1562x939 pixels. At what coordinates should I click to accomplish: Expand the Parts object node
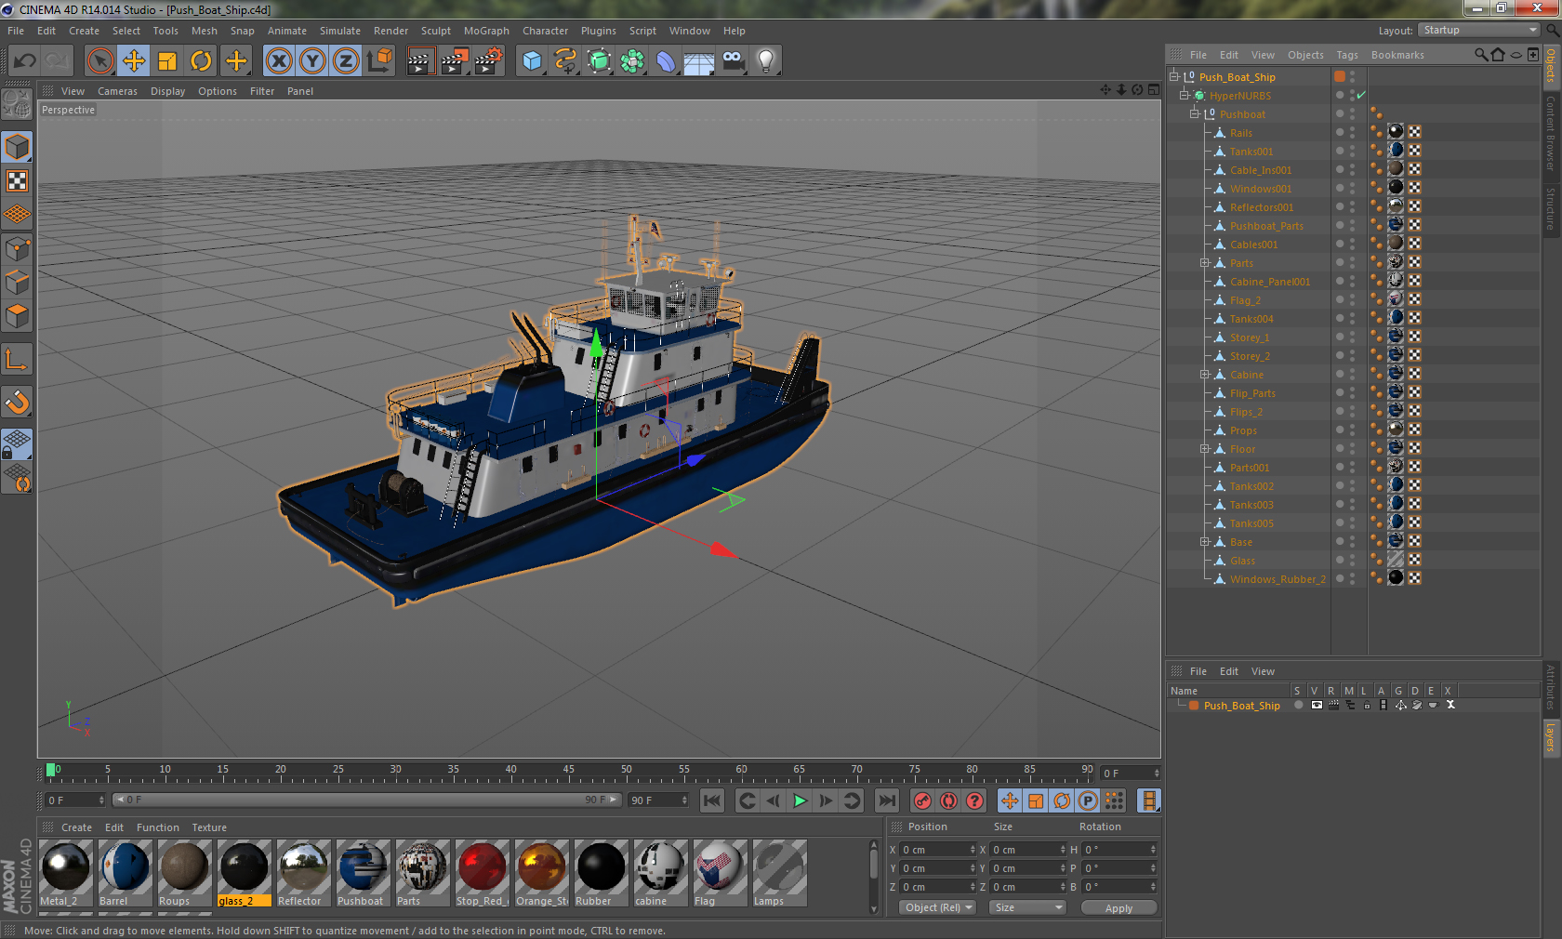tap(1205, 263)
